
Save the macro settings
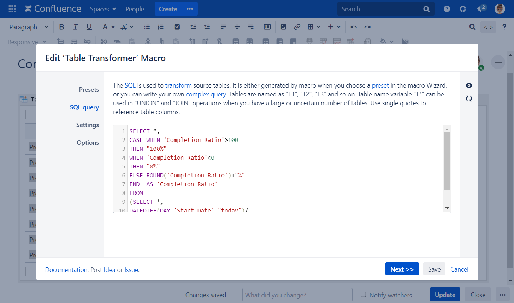click(x=434, y=269)
